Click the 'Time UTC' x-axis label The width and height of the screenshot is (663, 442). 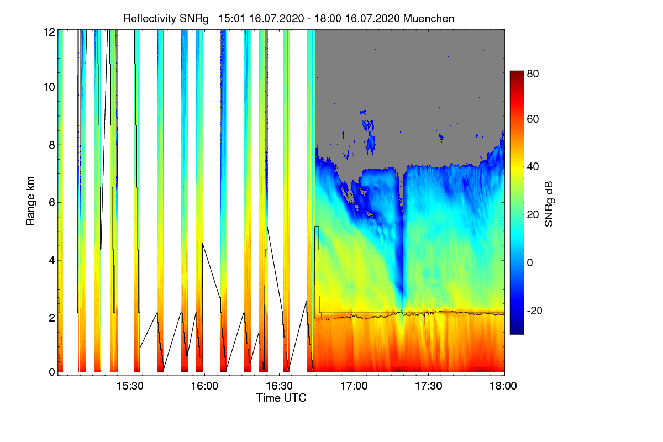[x=281, y=398]
